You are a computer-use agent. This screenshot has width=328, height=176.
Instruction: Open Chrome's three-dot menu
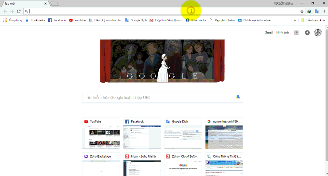(x=324, y=11)
